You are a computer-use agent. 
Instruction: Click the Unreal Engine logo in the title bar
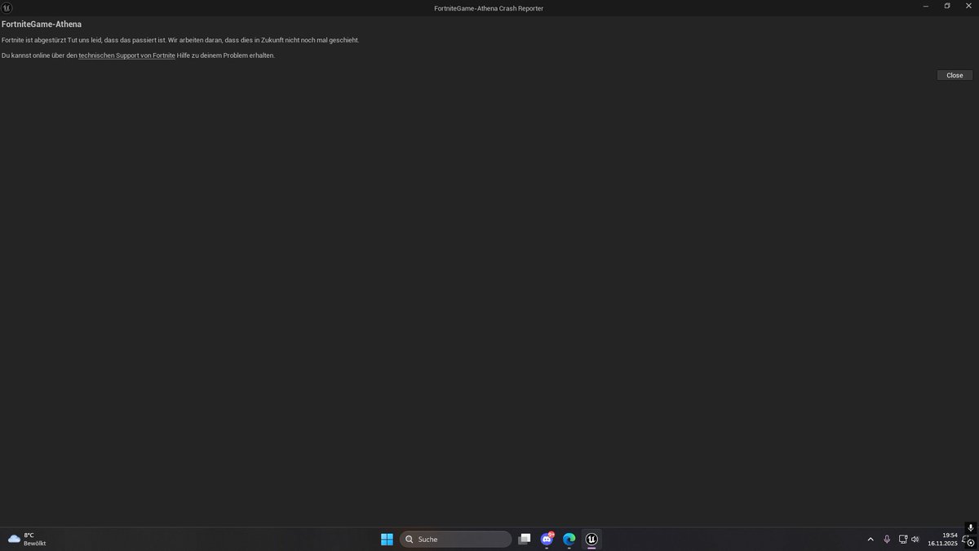click(x=7, y=7)
